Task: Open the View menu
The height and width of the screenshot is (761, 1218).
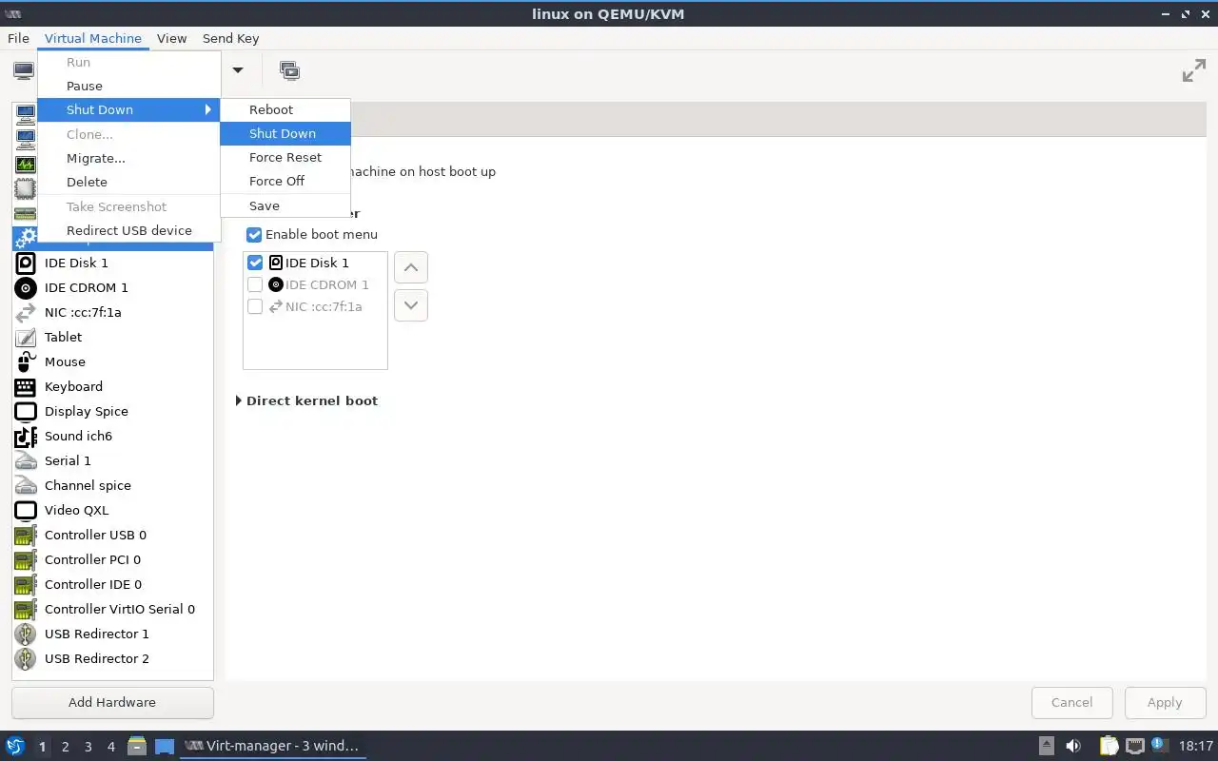Action: pyautogui.click(x=171, y=38)
